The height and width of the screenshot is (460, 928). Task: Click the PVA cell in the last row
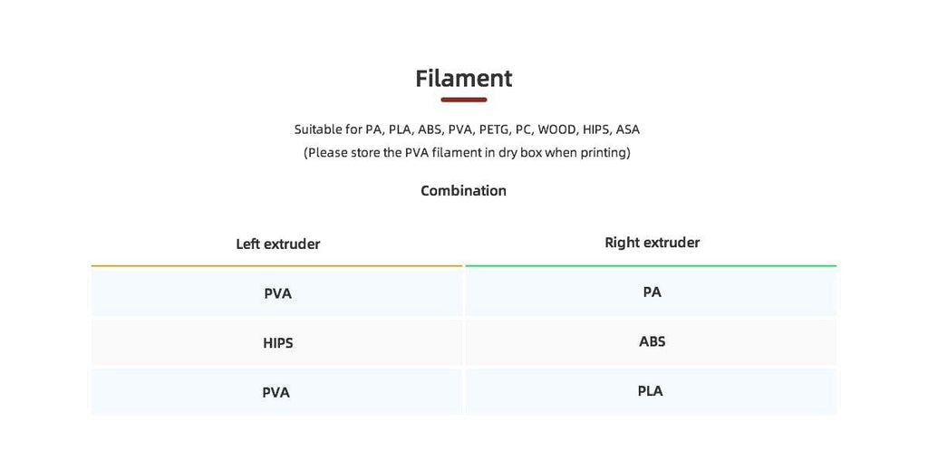(276, 392)
